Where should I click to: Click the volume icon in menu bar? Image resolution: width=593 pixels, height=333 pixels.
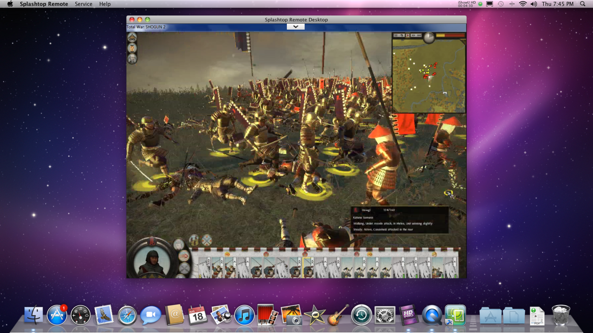click(534, 4)
